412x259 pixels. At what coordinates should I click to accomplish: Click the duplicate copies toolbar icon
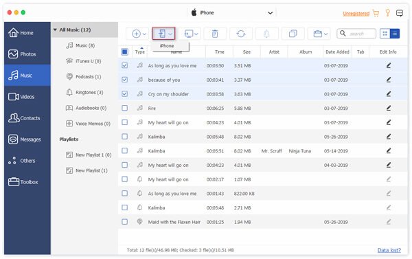[x=293, y=34]
